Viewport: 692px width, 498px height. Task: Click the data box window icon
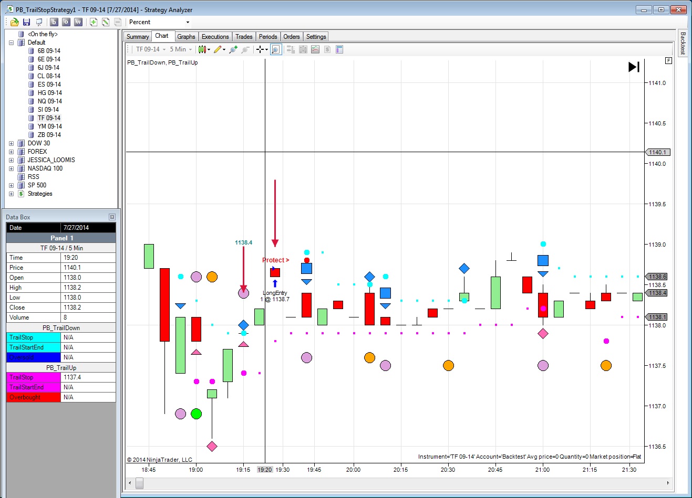point(339,49)
